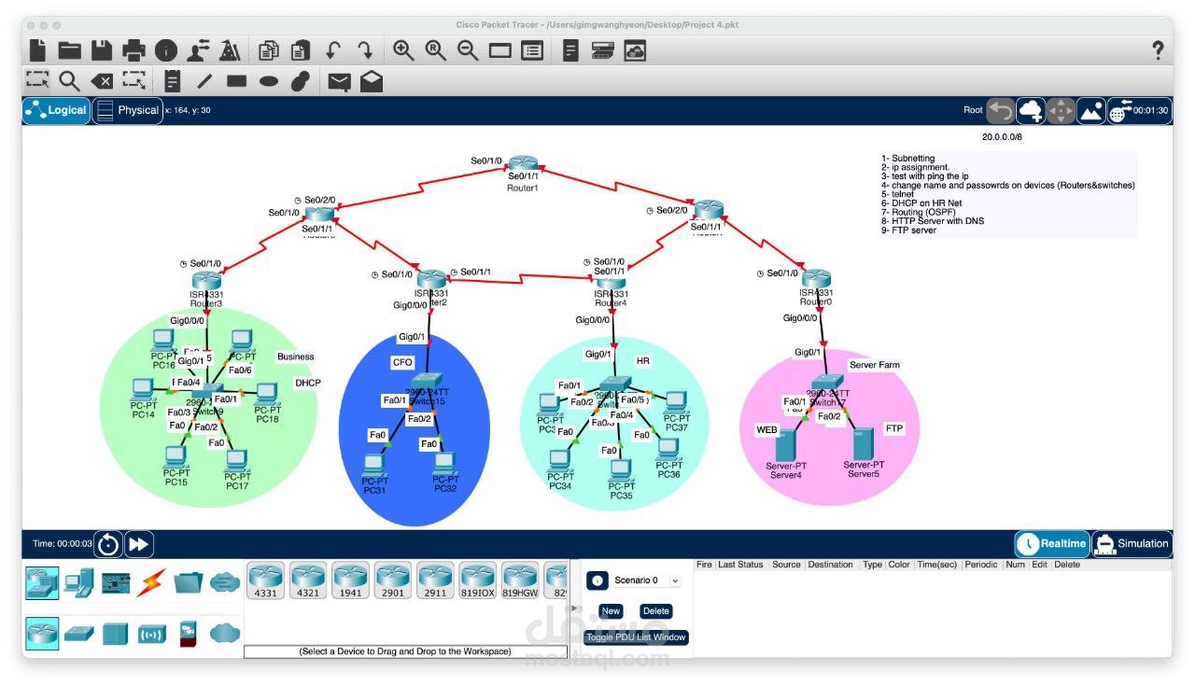Choose the Draw Line tool
Image resolution: width=1195 pixels, height=685 pixels.
point(204,81)
